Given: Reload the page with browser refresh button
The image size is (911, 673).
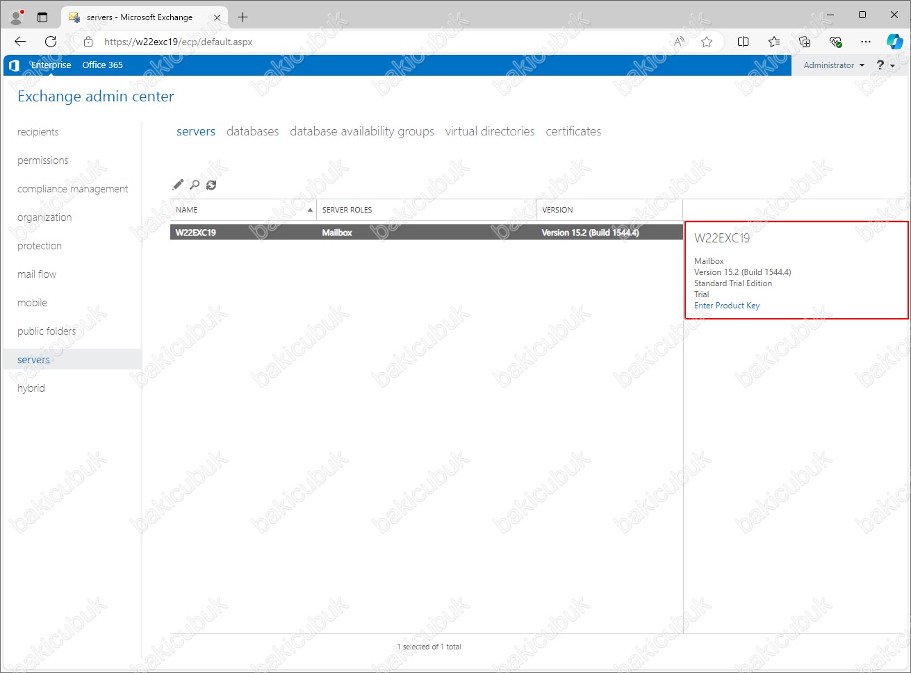Looking at the screenshot, I should (x=51, y=42).
